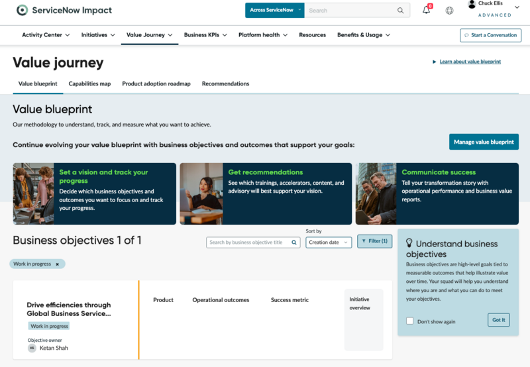
Task: Switch to the Capabilities map tab
Action: [x=89, y=83]
